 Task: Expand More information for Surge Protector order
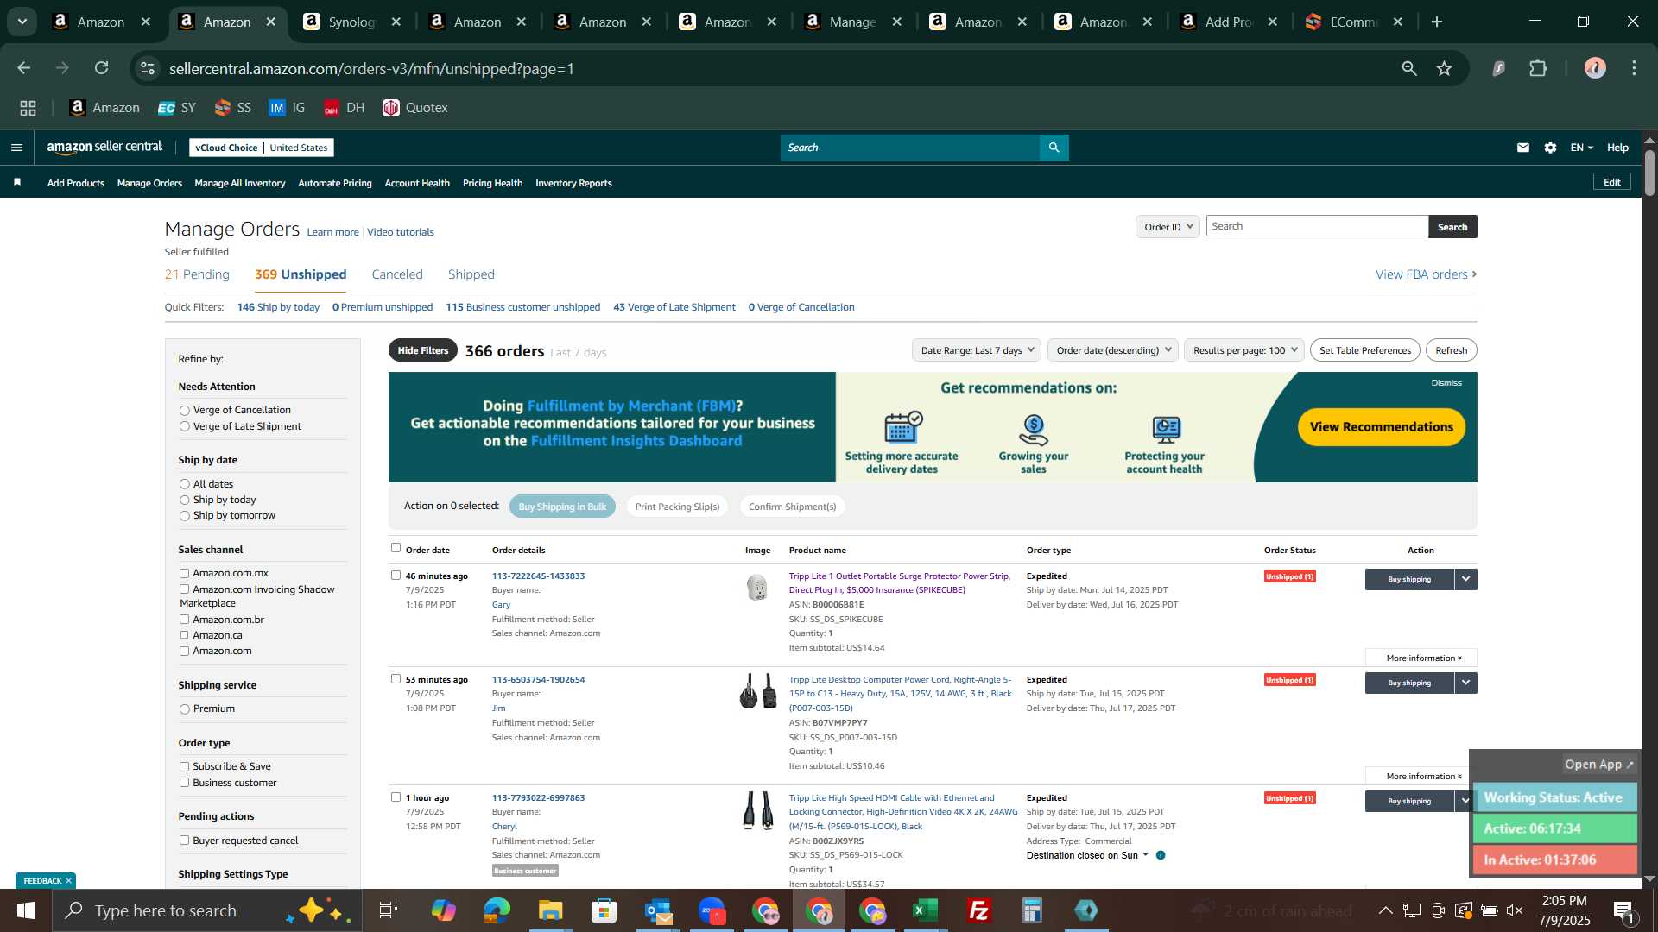(1421, 658)
